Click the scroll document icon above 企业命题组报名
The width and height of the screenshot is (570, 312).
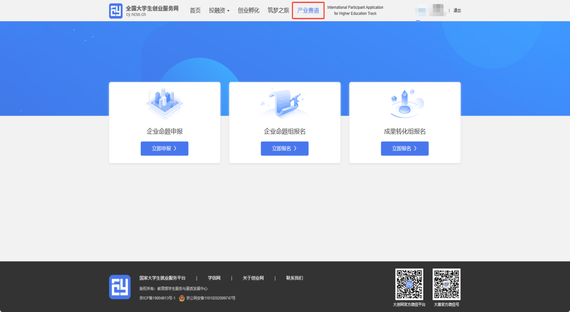284,104
